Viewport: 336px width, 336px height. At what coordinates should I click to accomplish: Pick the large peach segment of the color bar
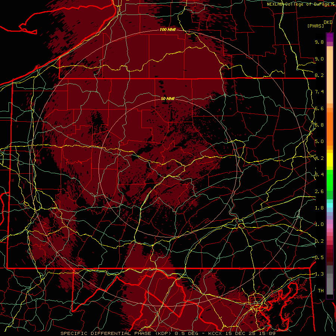pos(330,77)
